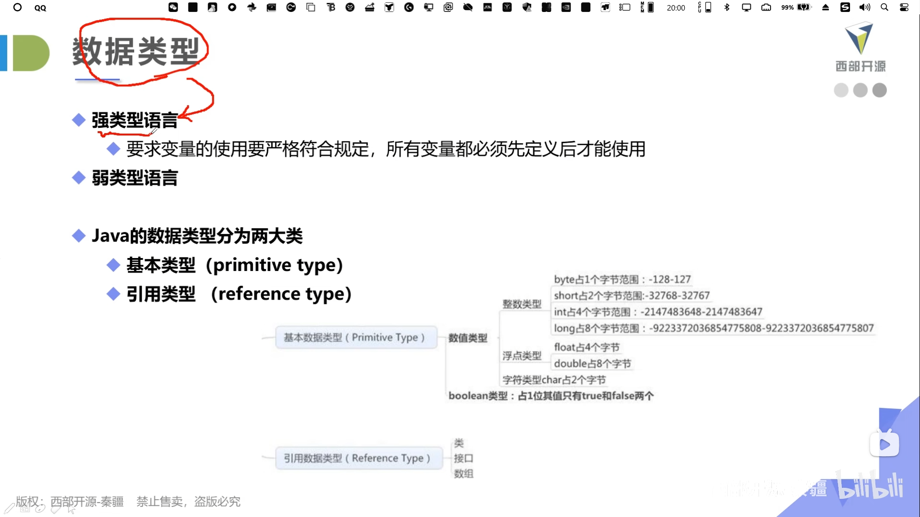Click the 基本数据类型 Primitive Type node

356,337
